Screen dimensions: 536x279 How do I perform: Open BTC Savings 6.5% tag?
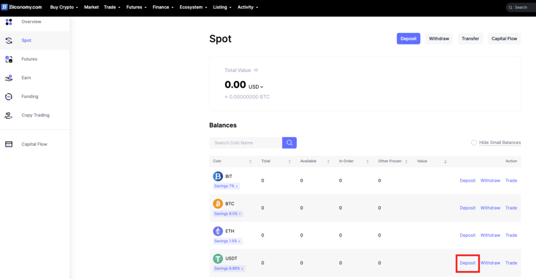228,214
